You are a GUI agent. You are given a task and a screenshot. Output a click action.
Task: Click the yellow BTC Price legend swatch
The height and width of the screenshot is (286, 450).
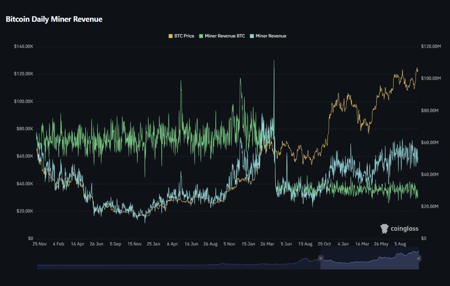click(170, 36)
